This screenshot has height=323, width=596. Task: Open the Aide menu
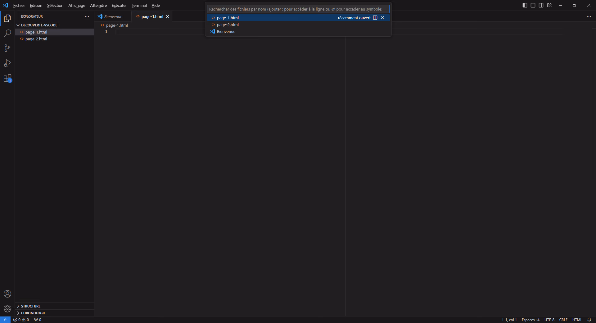pyautogui.click(x=156, y=5)
